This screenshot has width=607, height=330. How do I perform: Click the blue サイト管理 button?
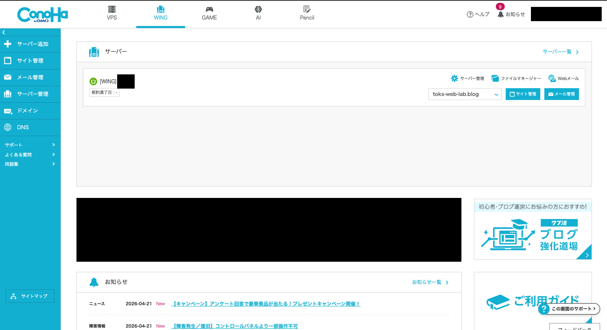click(x=523, y=94)
